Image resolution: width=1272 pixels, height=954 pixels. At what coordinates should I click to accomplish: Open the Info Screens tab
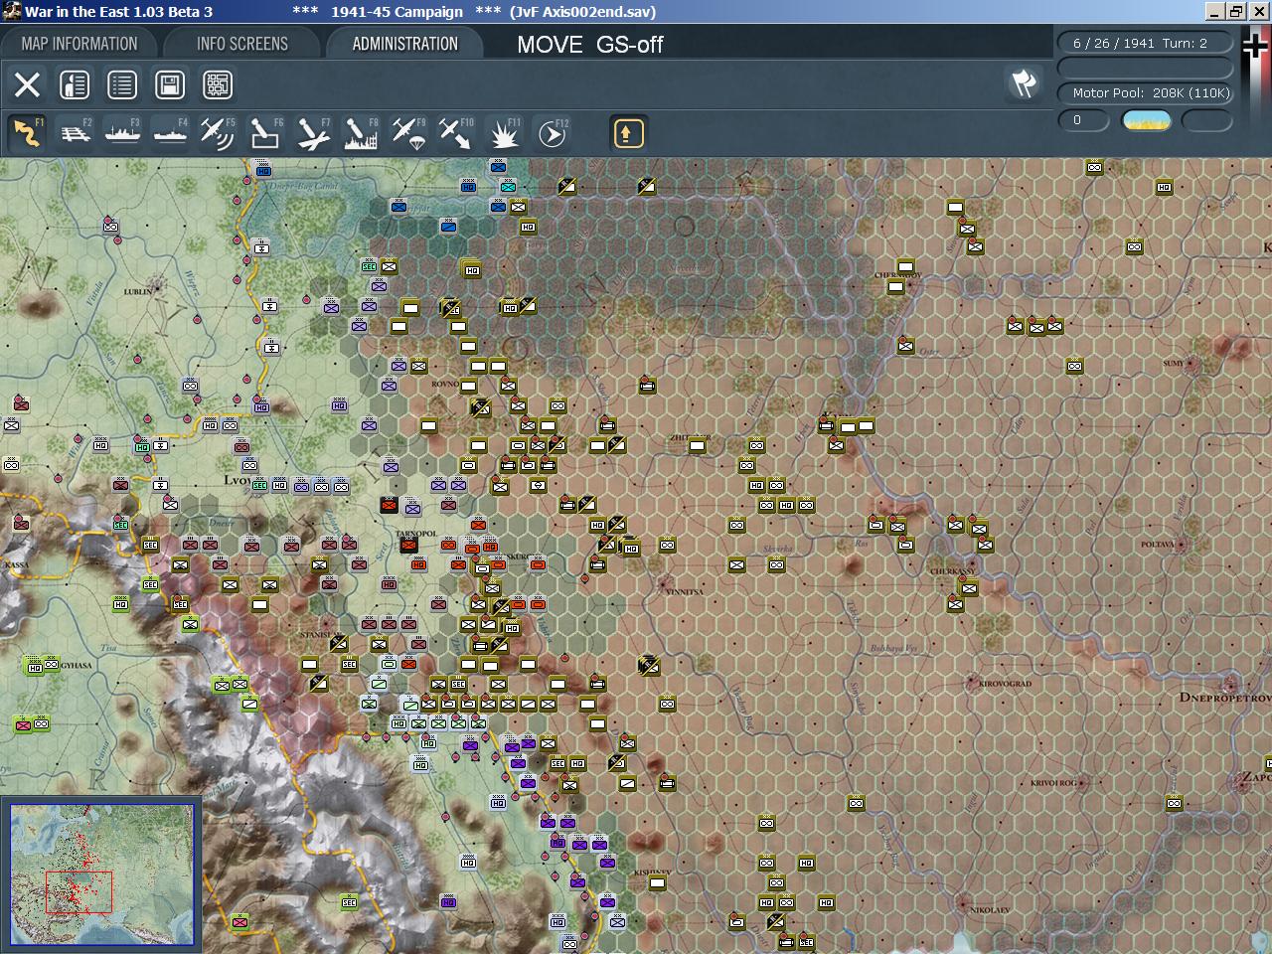(x=242, y=44)
